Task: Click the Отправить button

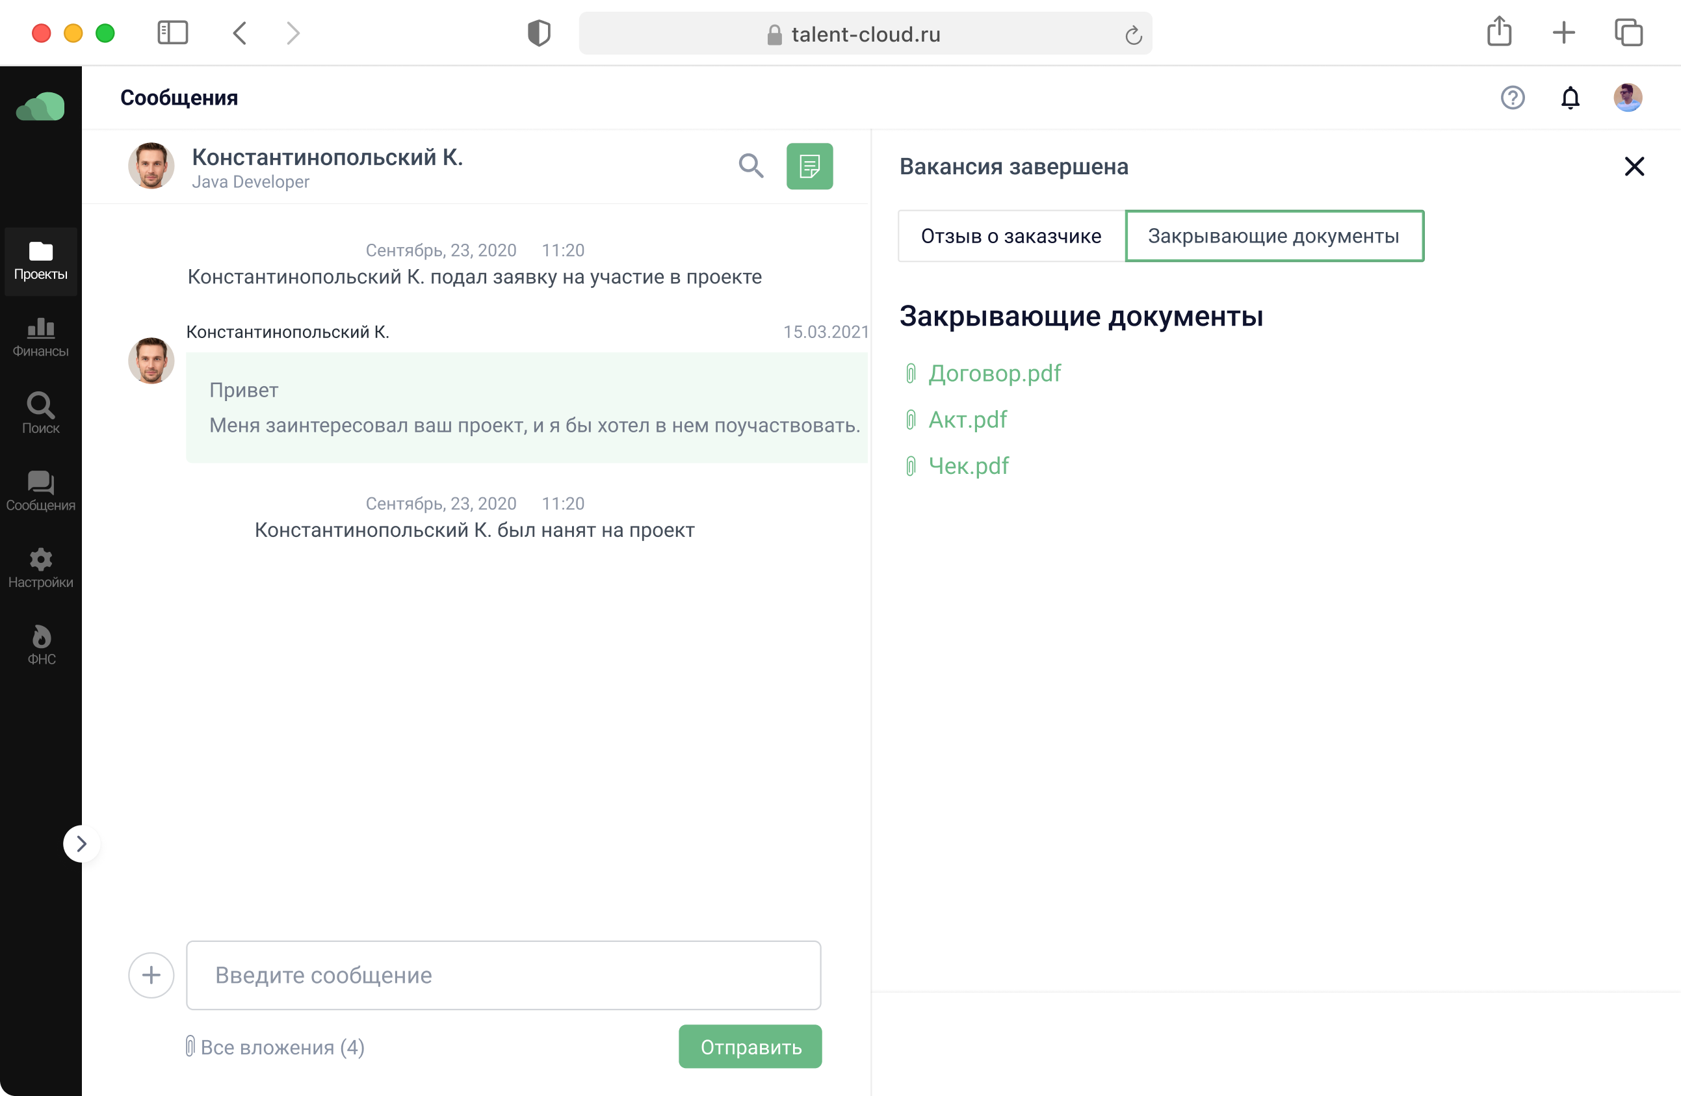Action: tap(749, 1047)
